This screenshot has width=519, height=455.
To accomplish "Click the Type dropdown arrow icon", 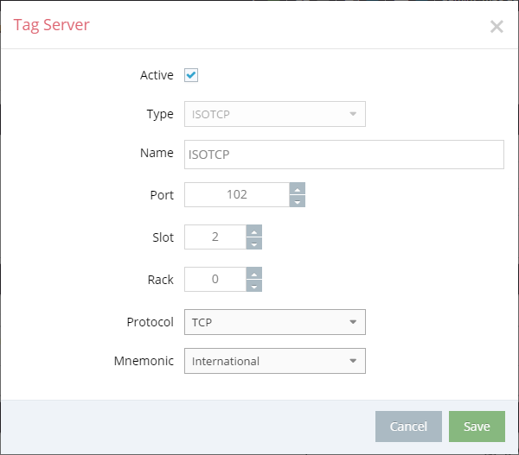I will [353, 114].
